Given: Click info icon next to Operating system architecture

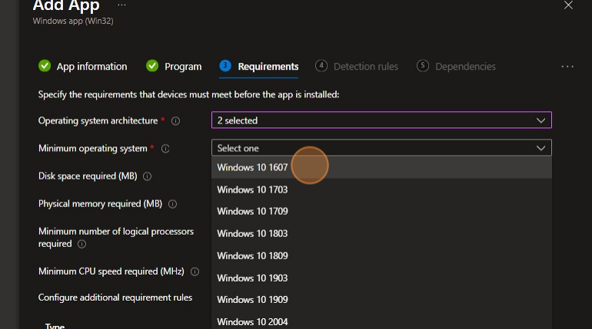Looking at the screenshot, I should tap(175, 121).
